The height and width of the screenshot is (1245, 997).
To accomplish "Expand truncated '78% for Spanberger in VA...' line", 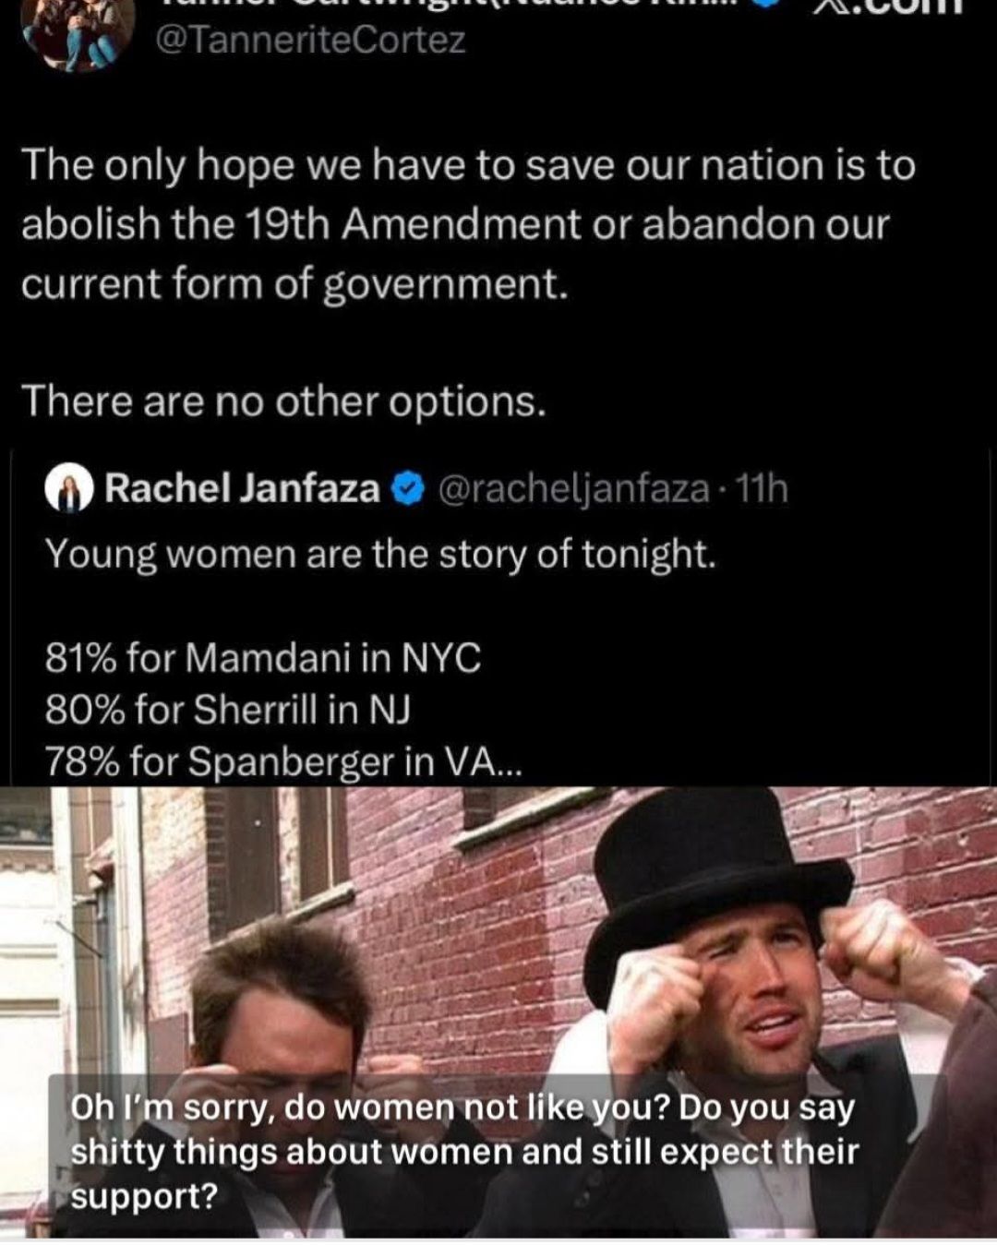I will pos(282,761).
